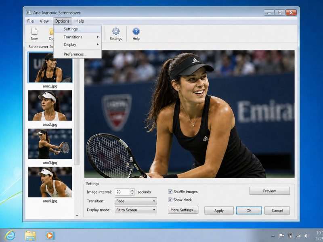Open the Help menu

pos(80,21)
